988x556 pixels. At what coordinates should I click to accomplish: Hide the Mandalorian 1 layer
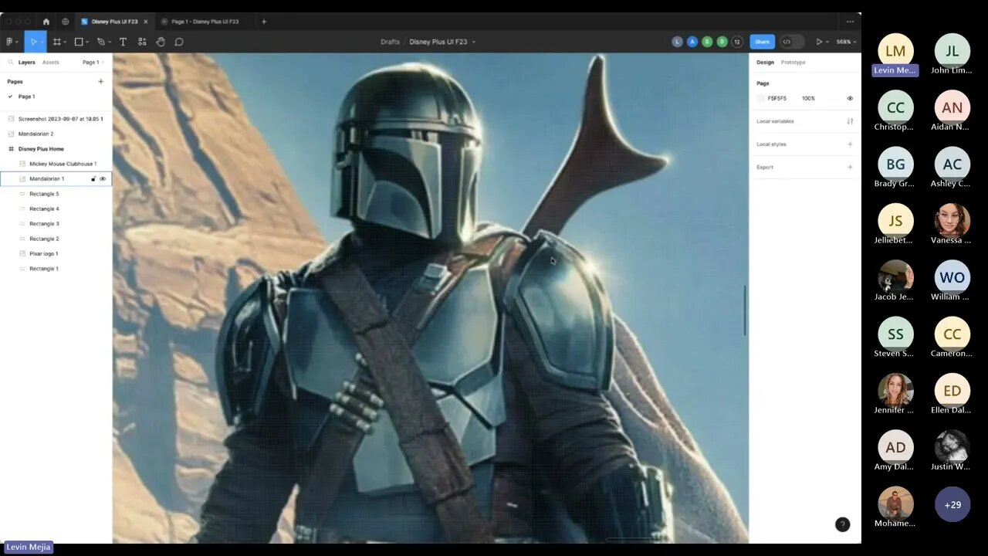pyautogui.click(x=103, y=179)
